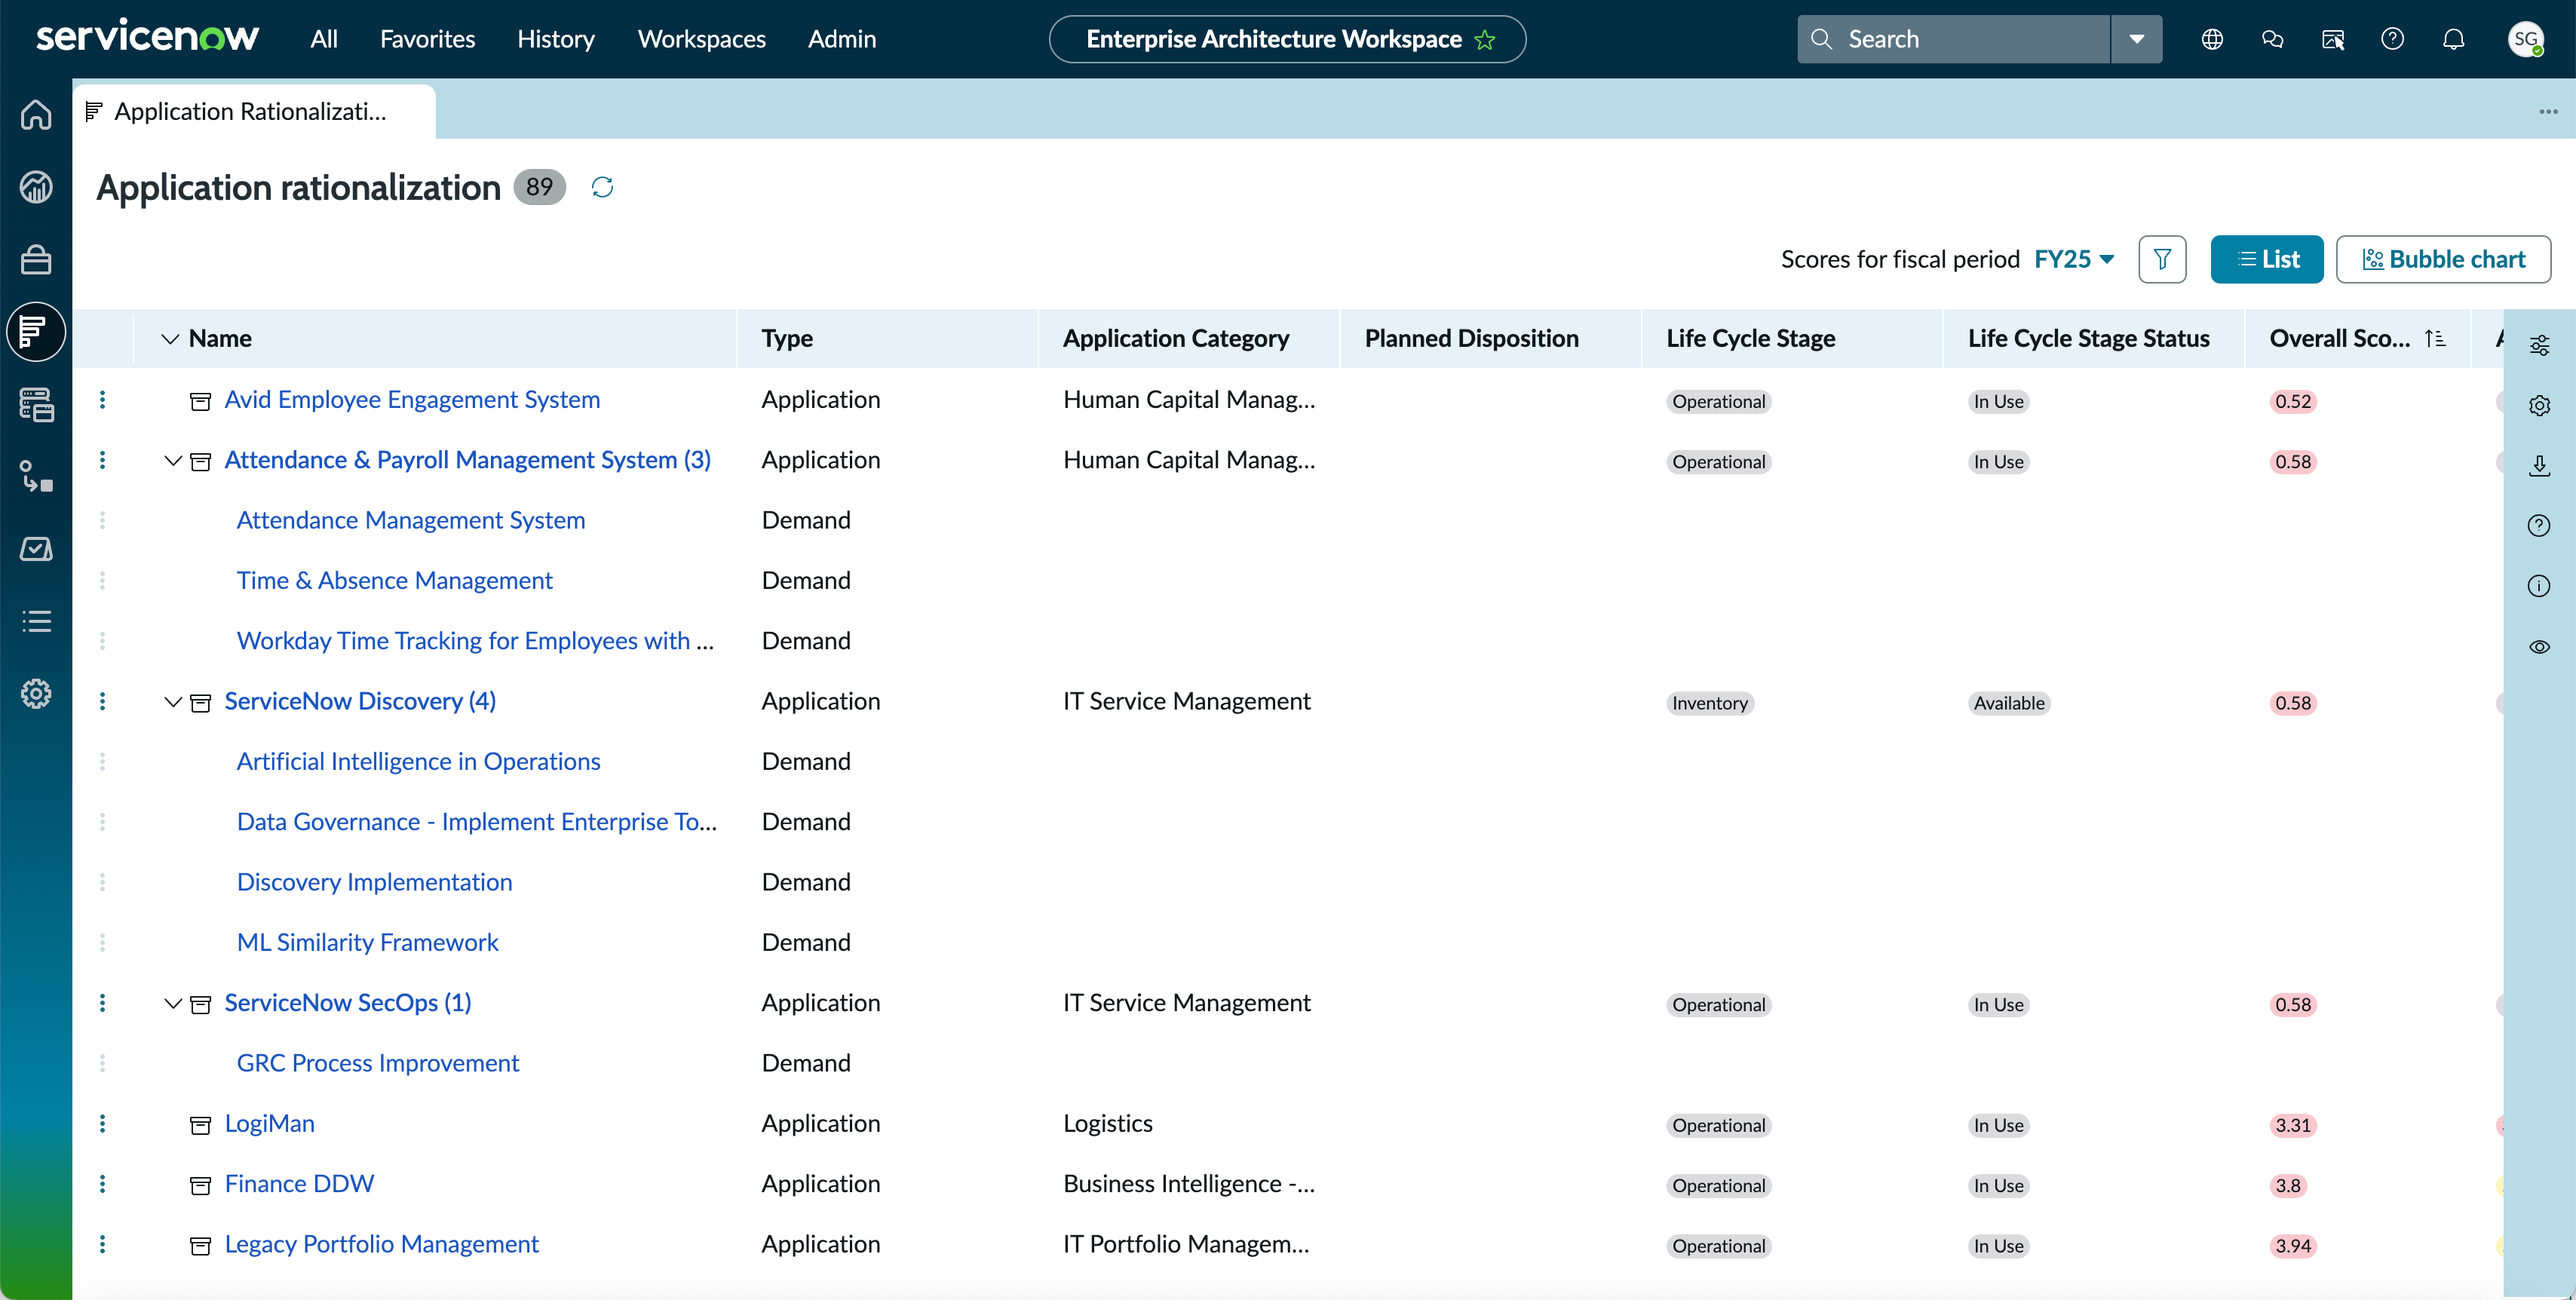Screen dimensions: 2576x1300
Task: Open the Attendance Management System demand
Action: (410, 520)
